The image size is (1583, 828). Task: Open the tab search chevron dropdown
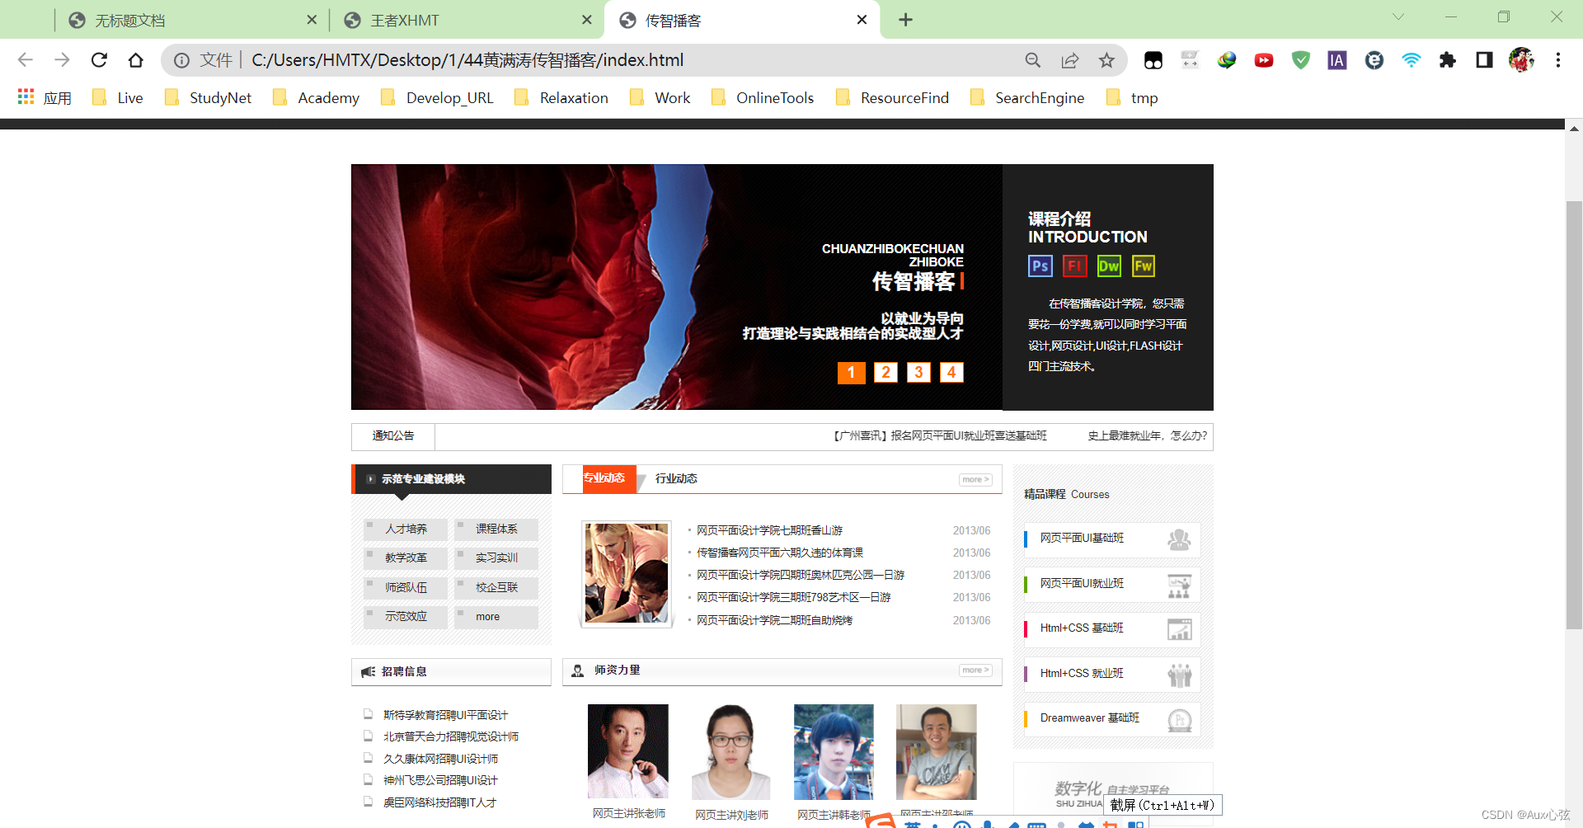tap(1397, 16)
